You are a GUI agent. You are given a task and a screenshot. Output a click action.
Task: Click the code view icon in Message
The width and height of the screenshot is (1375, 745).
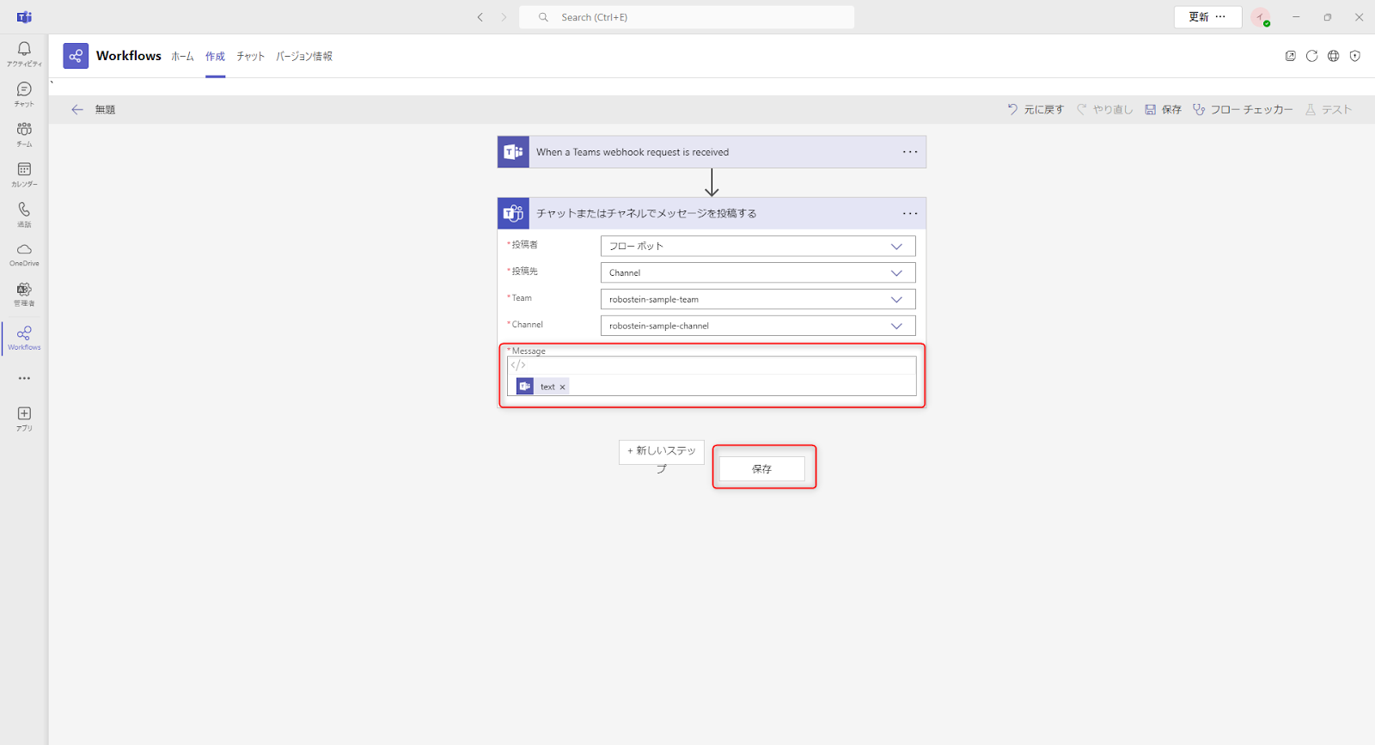[x=518, y=365]
